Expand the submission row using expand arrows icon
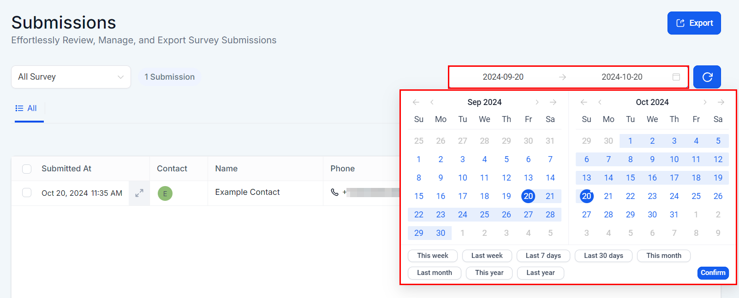Screen dimensions: 739x298 (139, 193)
